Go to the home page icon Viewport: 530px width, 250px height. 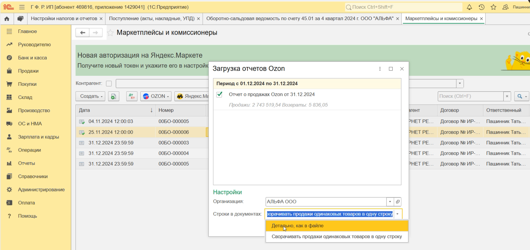point(7,19)
